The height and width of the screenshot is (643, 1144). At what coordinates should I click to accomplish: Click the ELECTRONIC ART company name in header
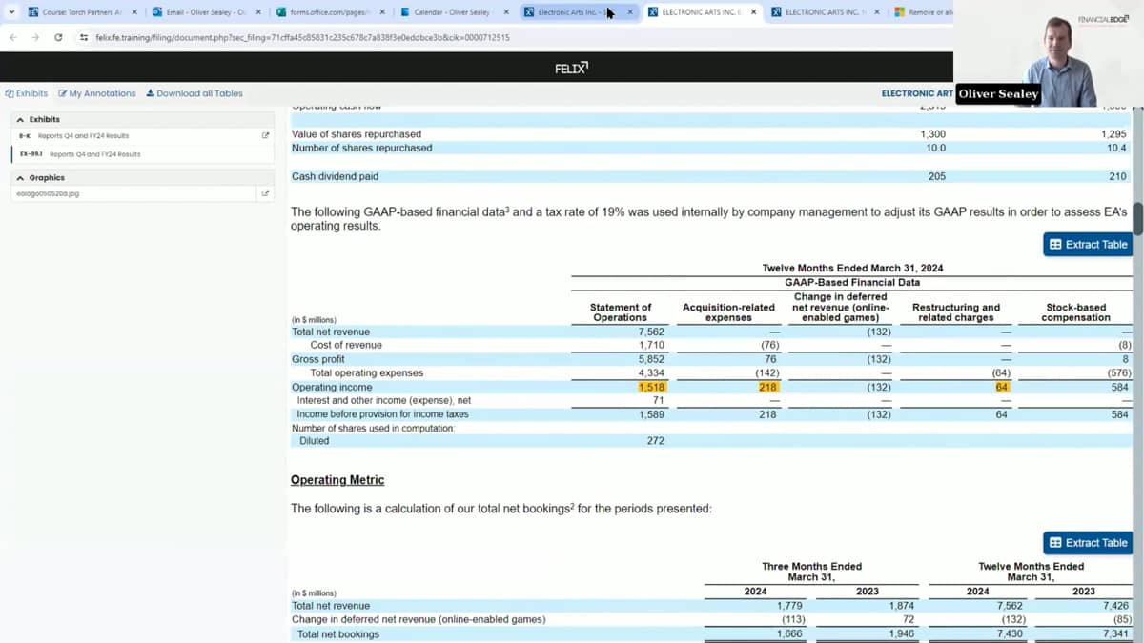coord(917,93)
